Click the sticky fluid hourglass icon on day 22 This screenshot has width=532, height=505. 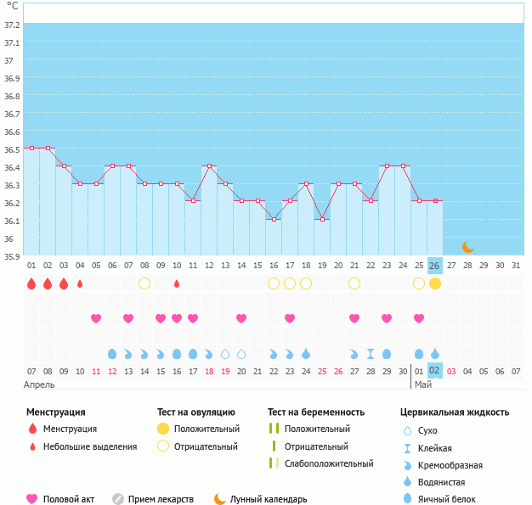(x=371, y=353)
